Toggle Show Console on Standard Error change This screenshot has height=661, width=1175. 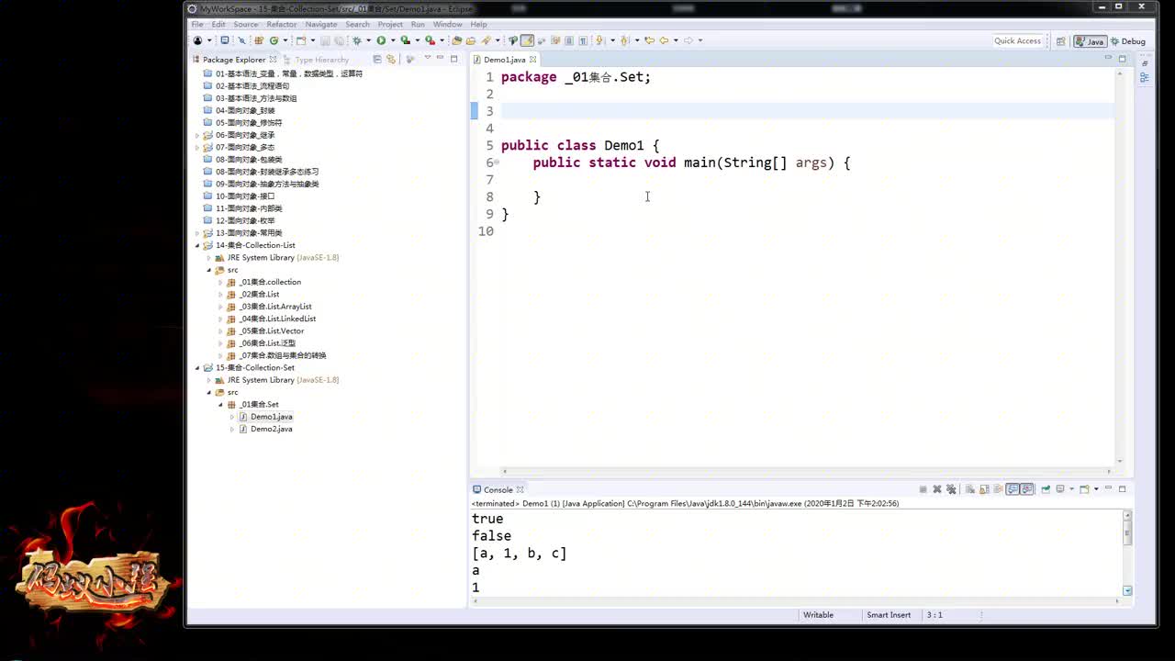click(1027, 489)
